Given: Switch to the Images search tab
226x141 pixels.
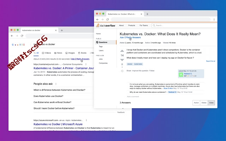Looking at the screenshot, I should 70,53.
